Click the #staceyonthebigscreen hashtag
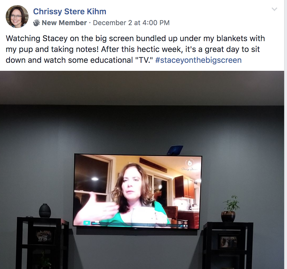The height and width of the screenshot is (269, 287). click(198, 60)
